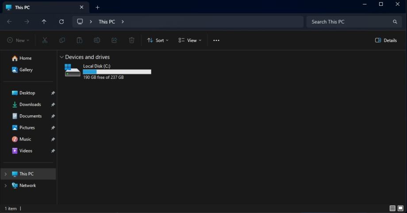Unpin Downloads using its pin icon
The image size is (407, 213).
click(53, 105)
